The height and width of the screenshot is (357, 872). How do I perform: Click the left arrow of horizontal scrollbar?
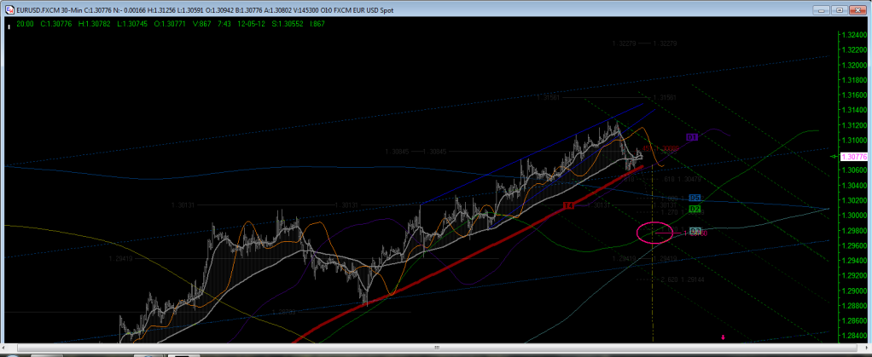(x=5, y=348)
